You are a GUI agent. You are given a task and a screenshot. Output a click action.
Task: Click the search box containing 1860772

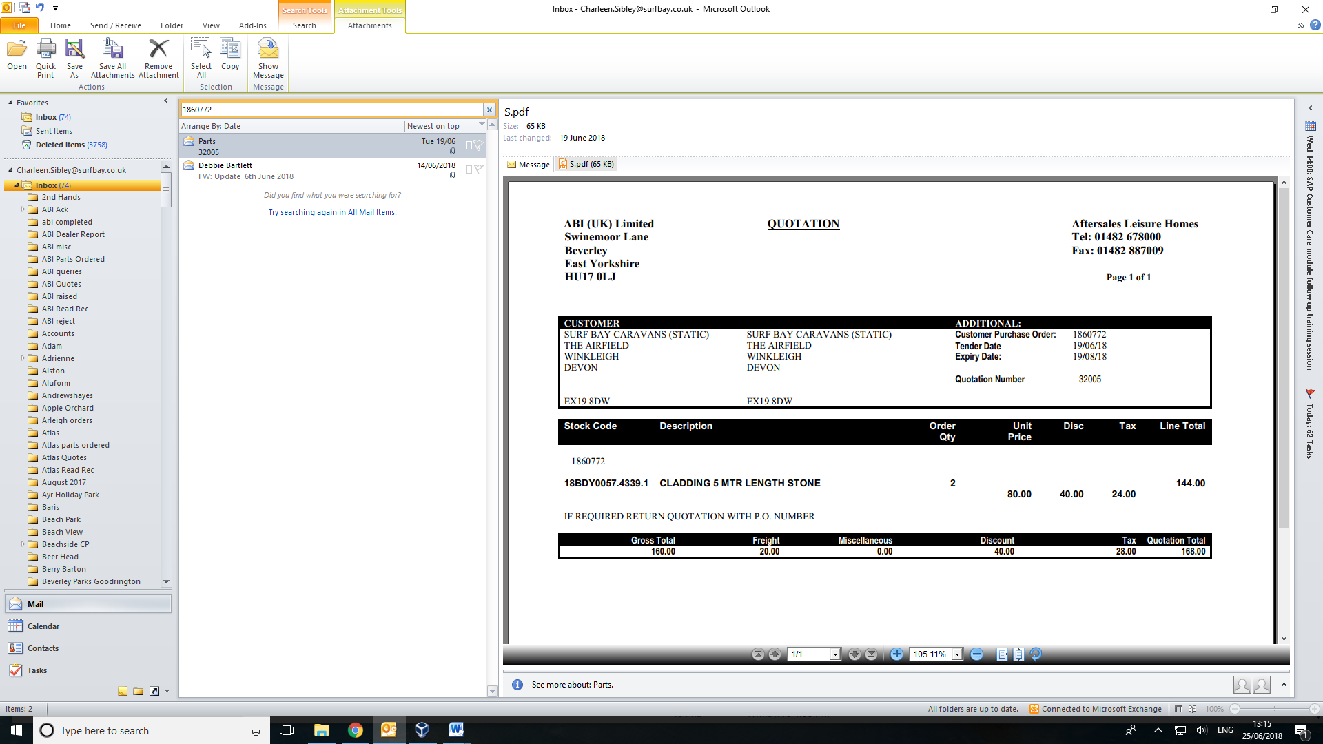pos(331,110)
